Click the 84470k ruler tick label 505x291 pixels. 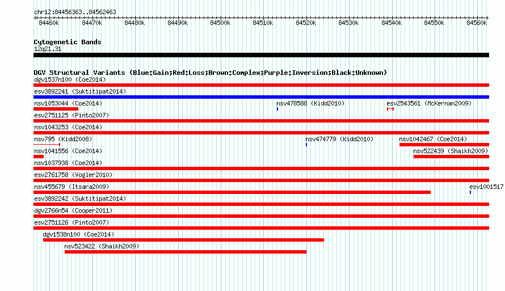pos(92,23)
